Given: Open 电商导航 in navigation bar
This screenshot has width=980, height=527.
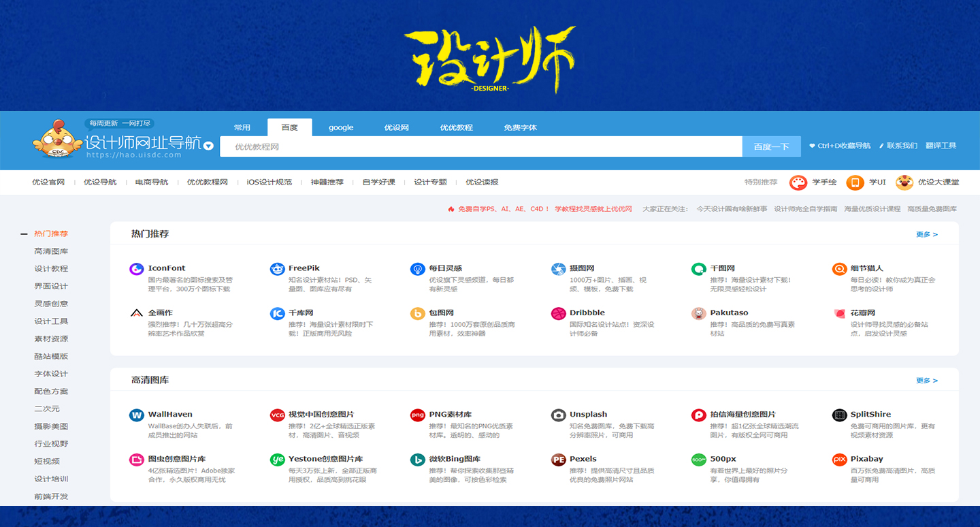Looking at the screenshot, I should click(x=152, y=182).
